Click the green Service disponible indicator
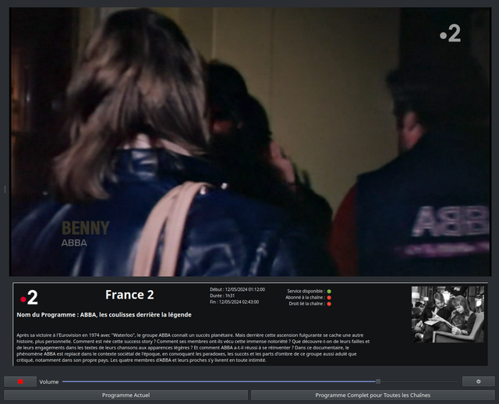 (x=329, y=291)
